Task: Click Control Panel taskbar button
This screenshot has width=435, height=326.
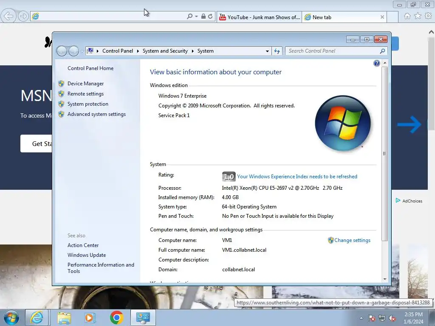Action: click(x=143, y=318)
